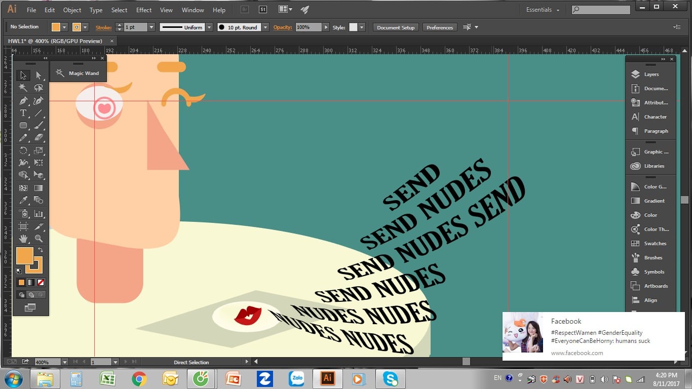Select the Line Segment tool
The image size is (692, 389).
point(39,113)
